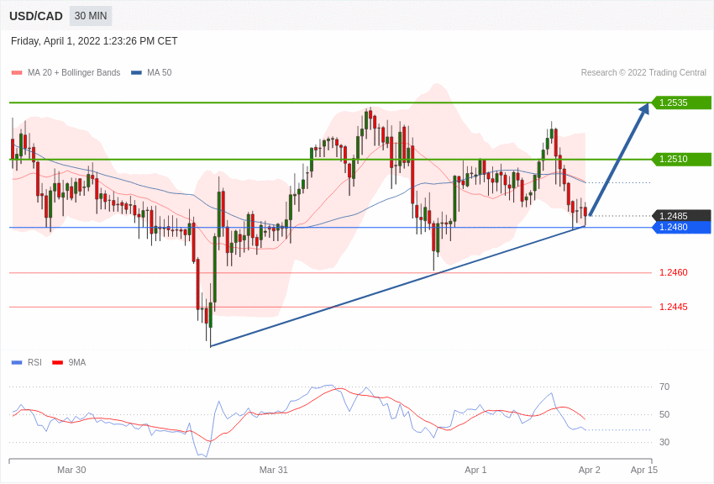Click the green 1.2510 resistance price tag
This screenshot has width=714, height=484.
[681, 160]
